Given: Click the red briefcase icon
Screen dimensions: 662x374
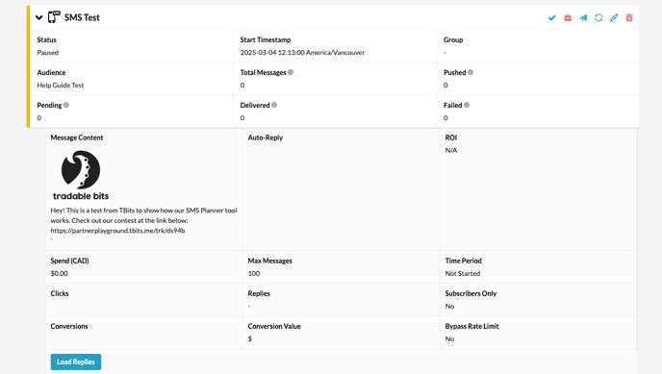Looking at the screenshot, I should coord(568,17).
